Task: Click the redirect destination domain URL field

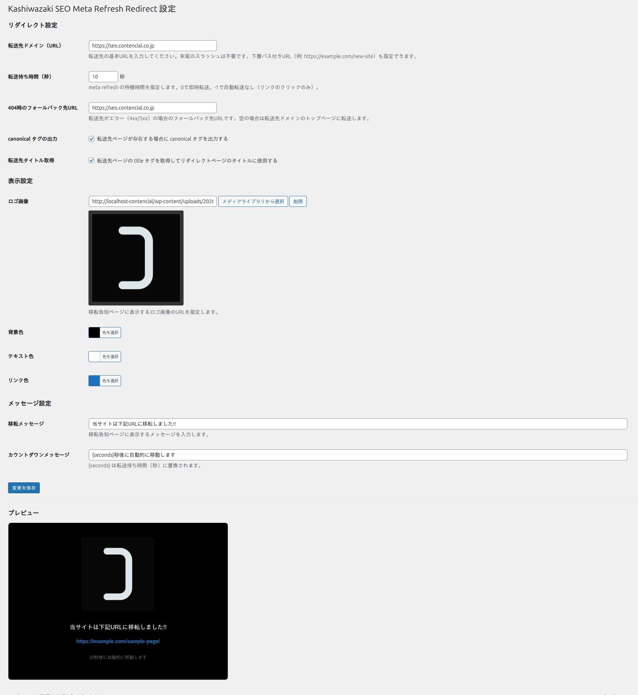Action: pos(152,46)
